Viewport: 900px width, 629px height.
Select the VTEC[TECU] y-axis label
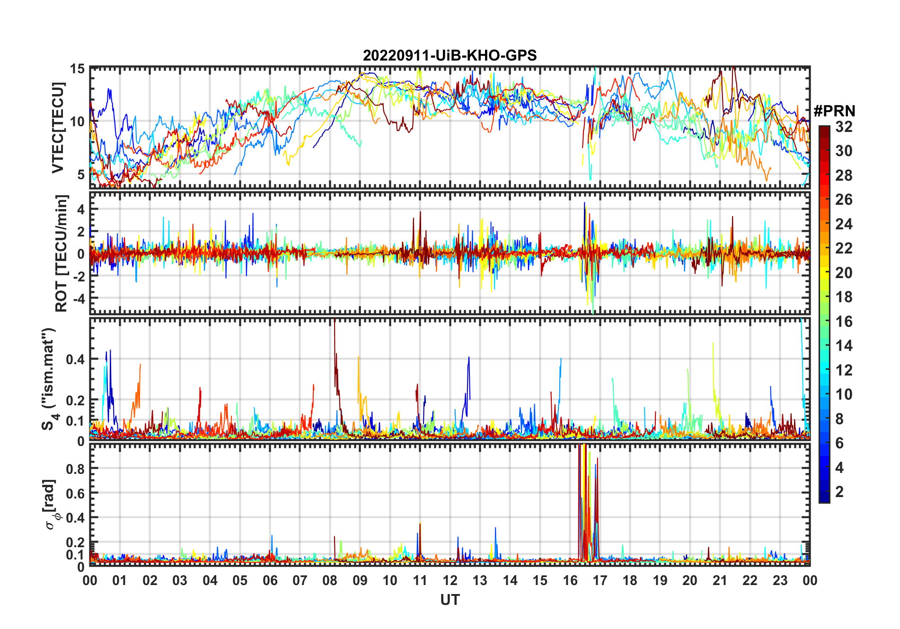(58, 128)
